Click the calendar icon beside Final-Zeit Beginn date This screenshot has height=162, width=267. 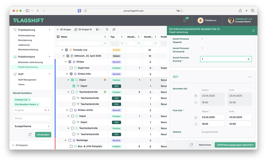196,117
